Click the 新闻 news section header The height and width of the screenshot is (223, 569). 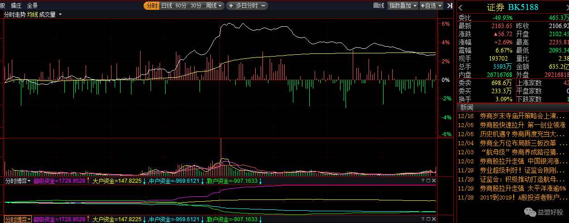pyautogui.click(x=467, y=107)
